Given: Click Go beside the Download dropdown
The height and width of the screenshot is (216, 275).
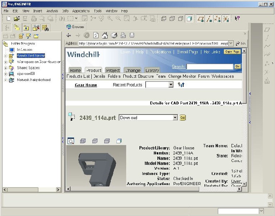Looking at the screenshot, I should (183, 117).
